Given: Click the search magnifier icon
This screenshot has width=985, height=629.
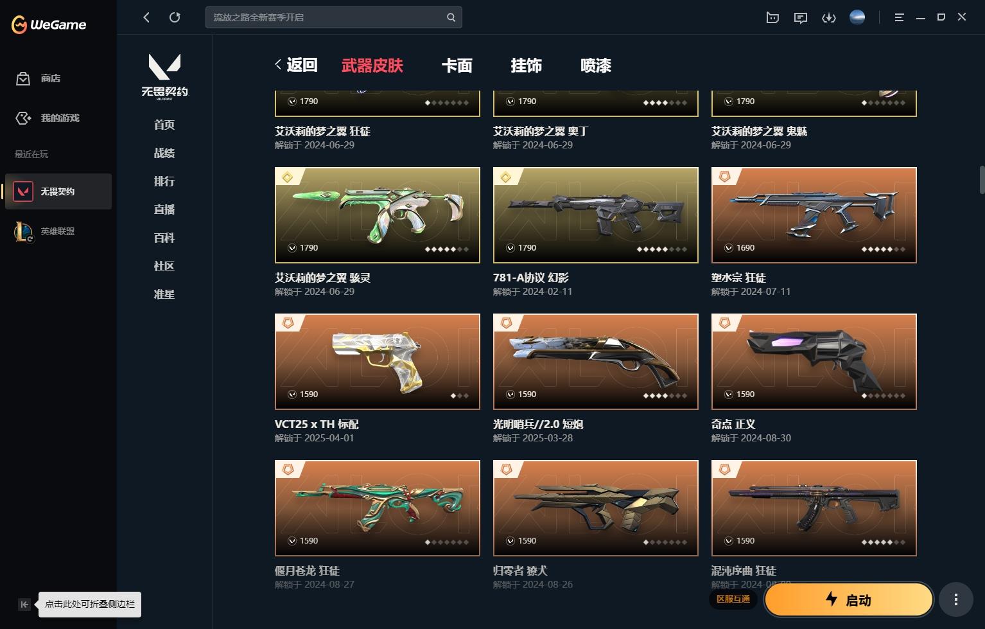Looking at the screenshot, I should pyautogui.click(x=451, y=17).
